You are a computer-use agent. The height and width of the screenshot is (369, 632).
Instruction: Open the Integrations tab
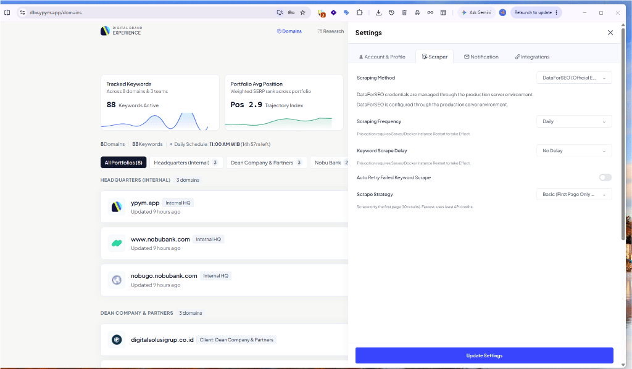click(532, 57)
